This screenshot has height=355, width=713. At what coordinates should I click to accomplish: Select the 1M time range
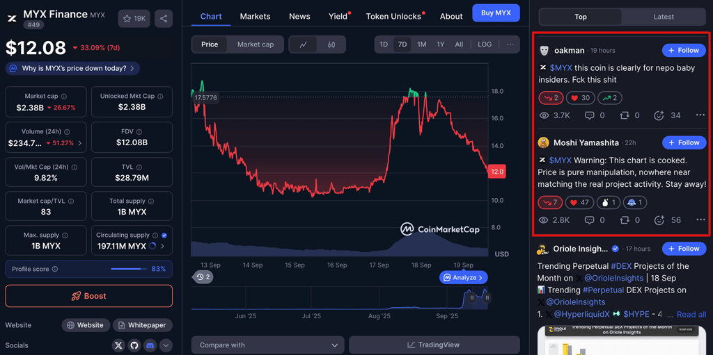tap(421, 44)
